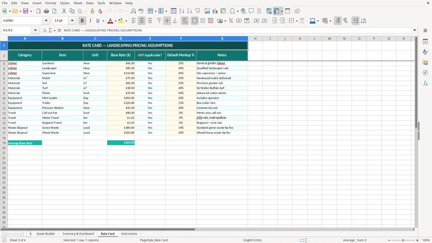Click the zoom slider handle
Viewport: 432px width, 243px height.
click(x=403, y=240)
